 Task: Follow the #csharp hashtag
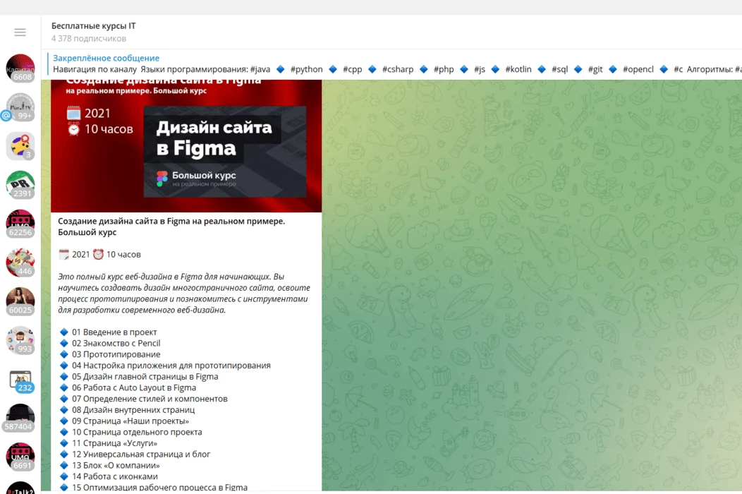(398, 69)
